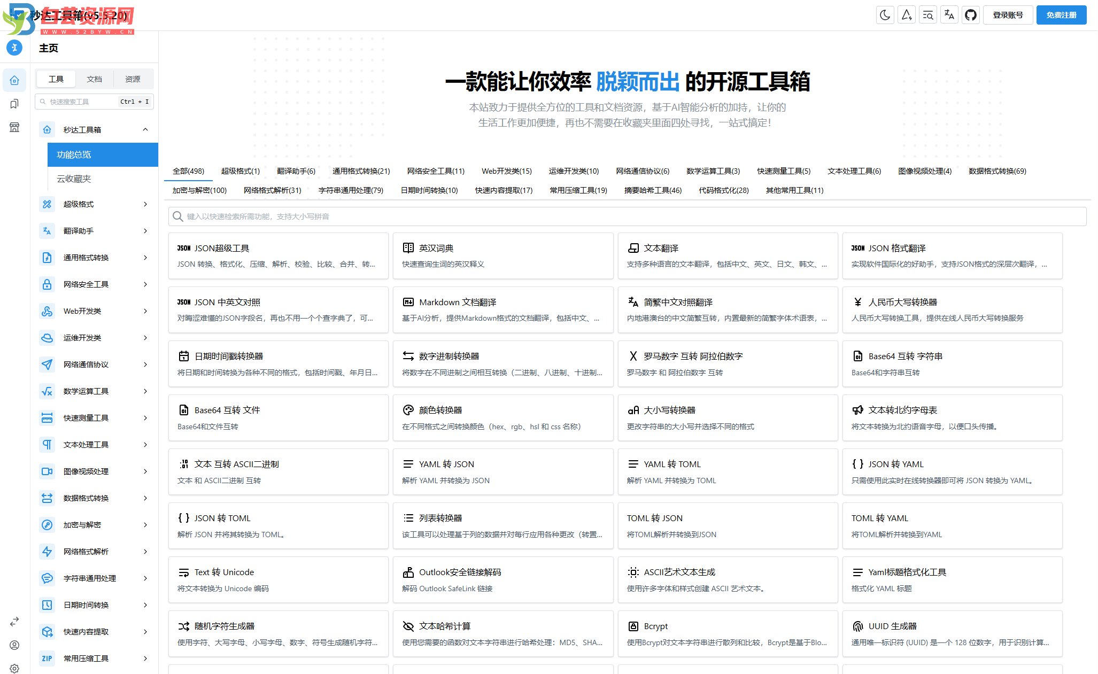Collapse the 秒达工具箱 menu group
The height and width of the screenshot is (674, 1098).
tap(94, 129)
